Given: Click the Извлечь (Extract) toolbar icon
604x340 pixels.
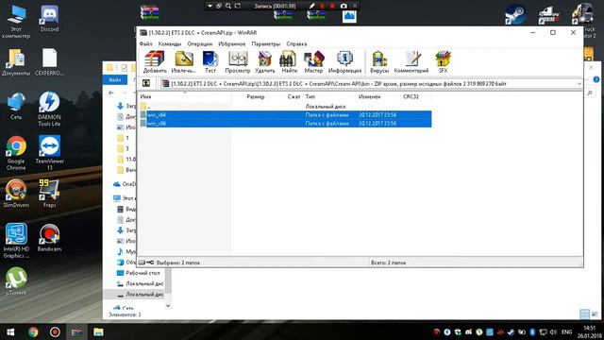Looking at the screenshot, I should point(183,62).
